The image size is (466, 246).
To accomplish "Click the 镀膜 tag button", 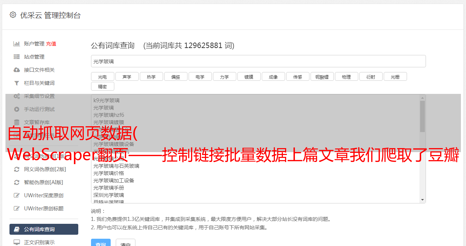I will [249, 76].
